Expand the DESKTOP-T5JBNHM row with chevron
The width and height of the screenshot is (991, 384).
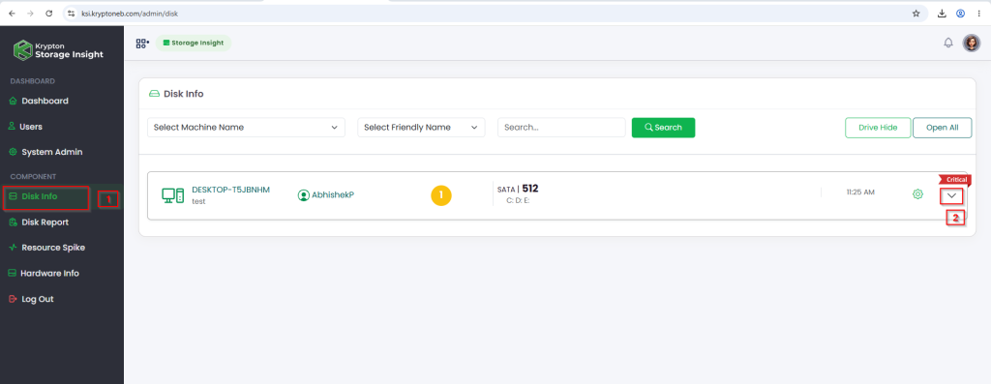point(952,195)
